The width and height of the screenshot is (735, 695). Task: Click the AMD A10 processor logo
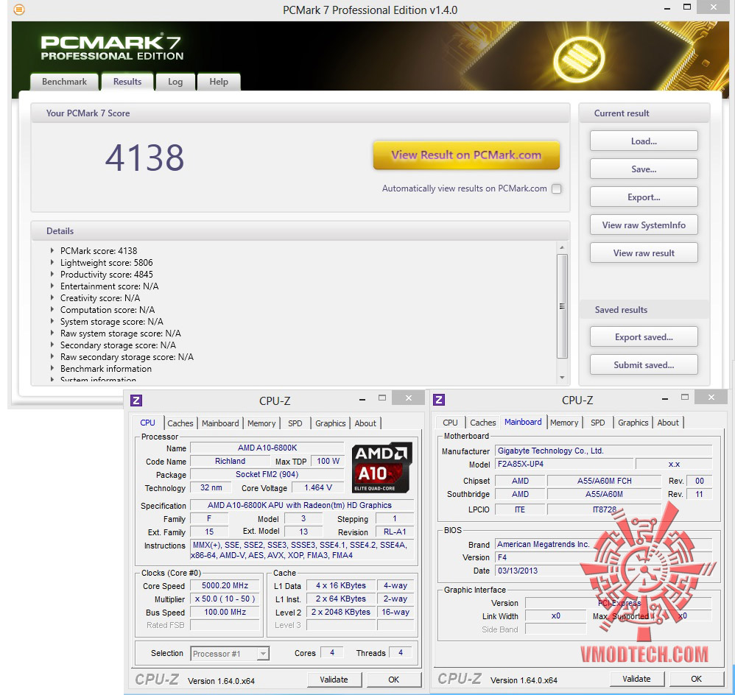[382, 468]
